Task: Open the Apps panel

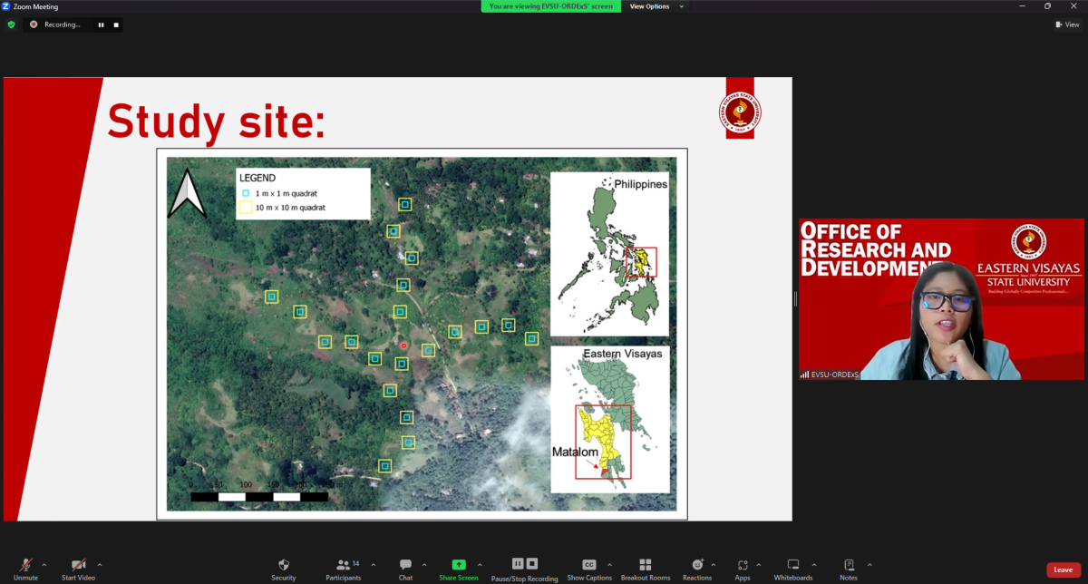Action: pyautogui.click(x=742, y=565)
